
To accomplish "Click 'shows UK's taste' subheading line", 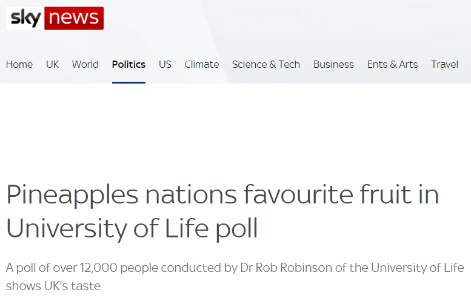I will [x=53, y=286].
